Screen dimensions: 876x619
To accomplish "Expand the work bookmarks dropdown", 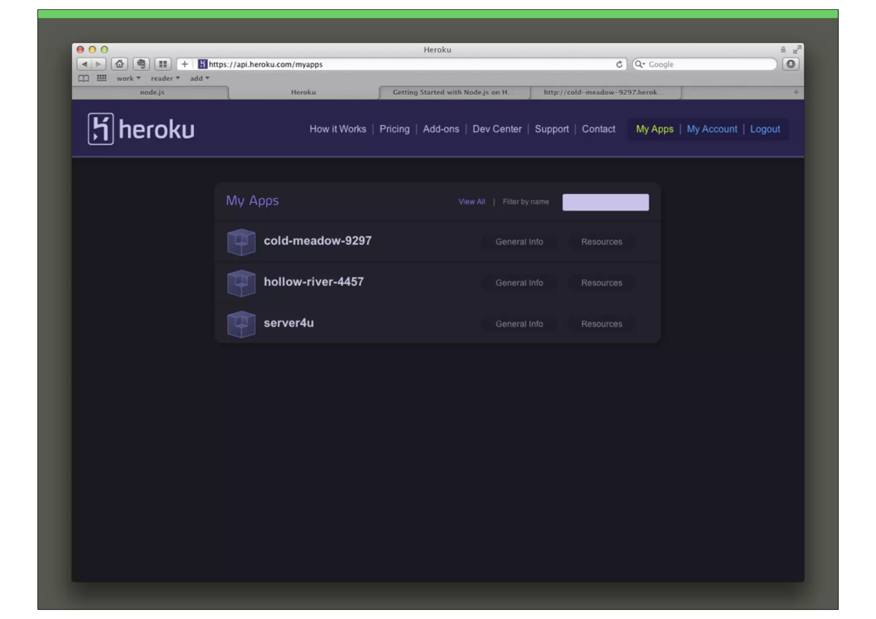I will (x=128, y=78).
